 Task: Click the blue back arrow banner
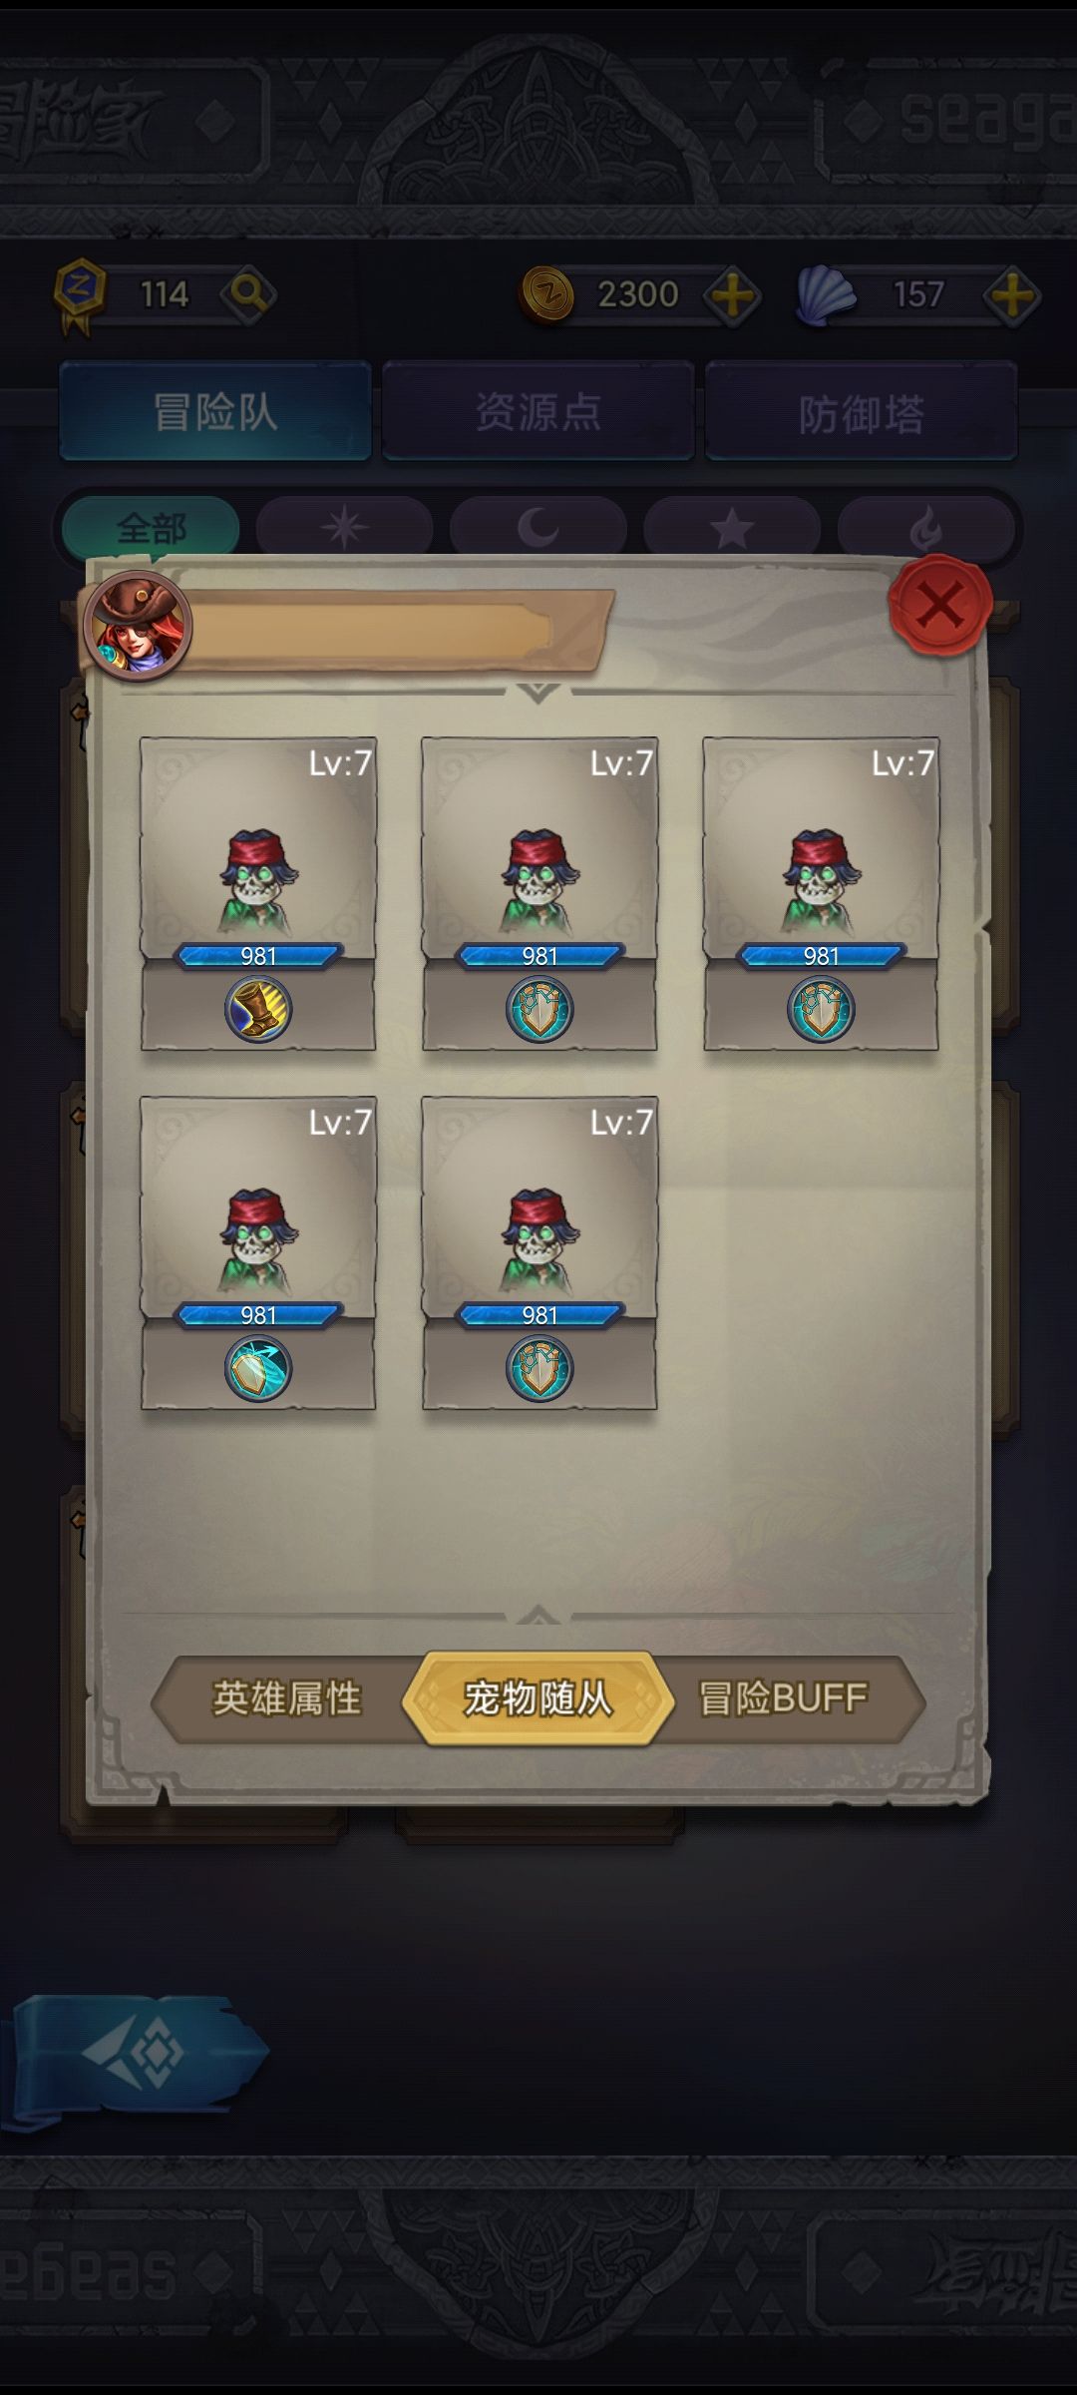(x=133, y=2056)
